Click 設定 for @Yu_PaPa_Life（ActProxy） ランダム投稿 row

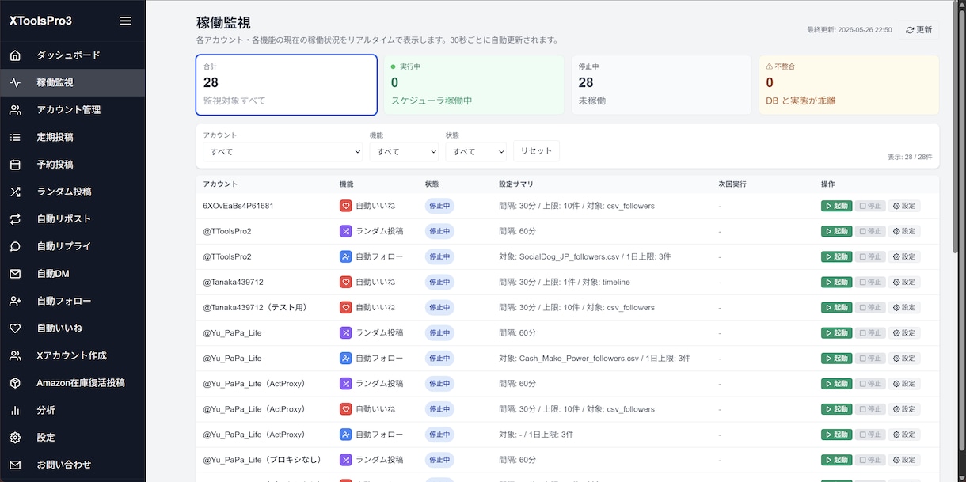(904, 383)
